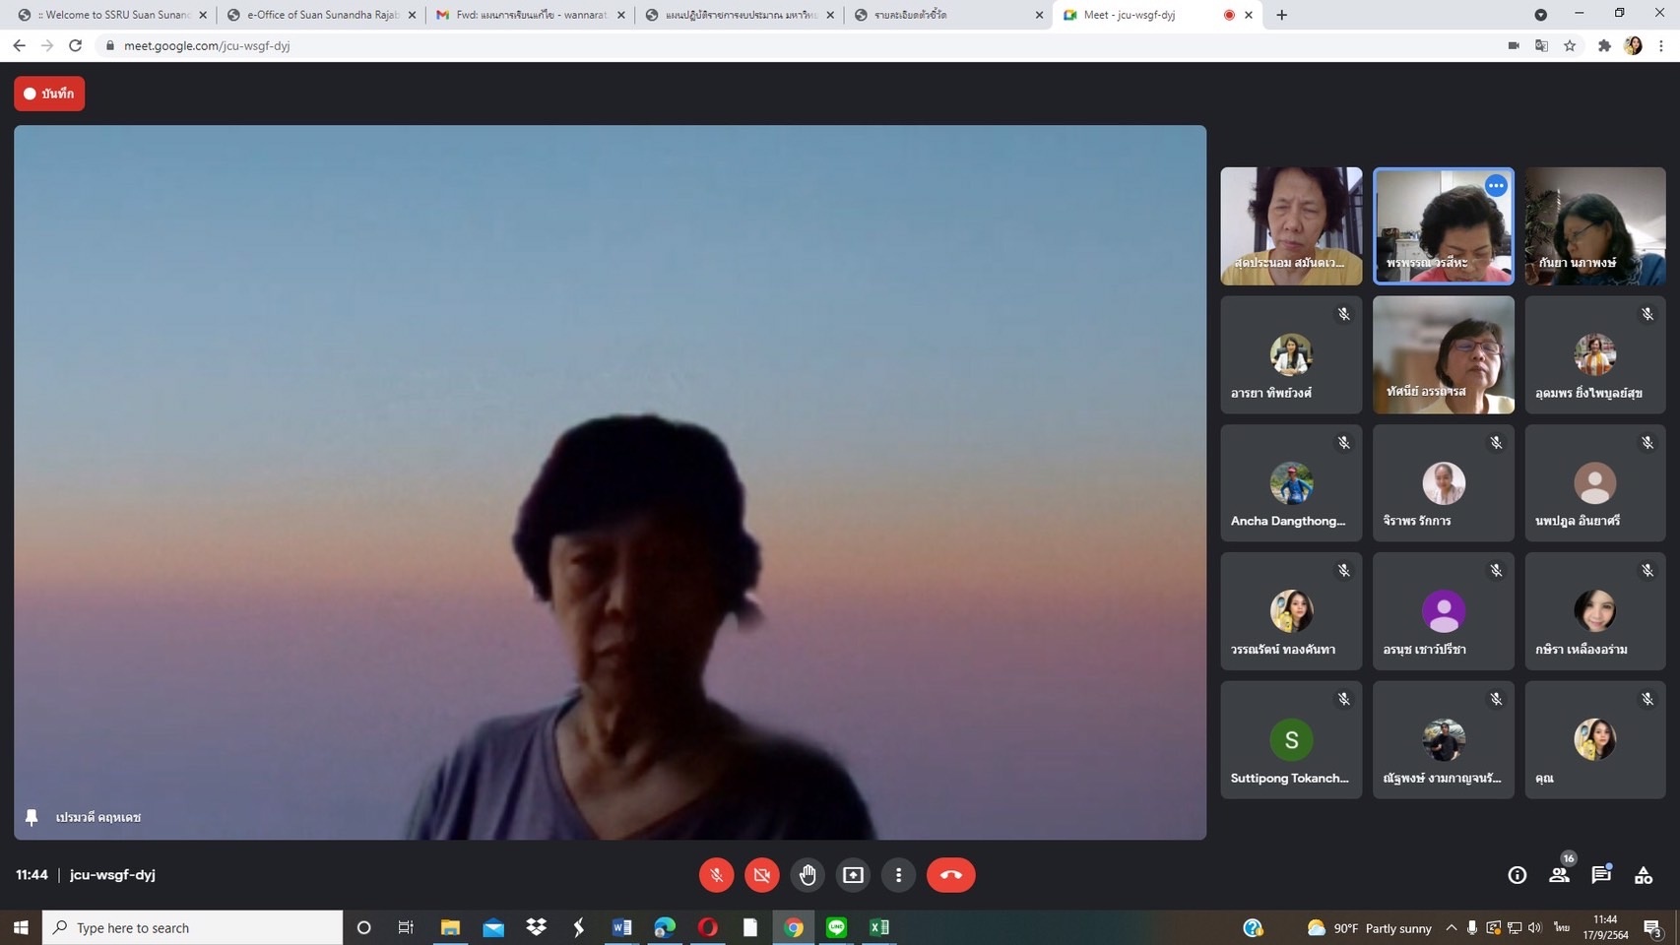1680x945 pixels.
Task: Click the red leave call button
Action: (x=950, y=875)
